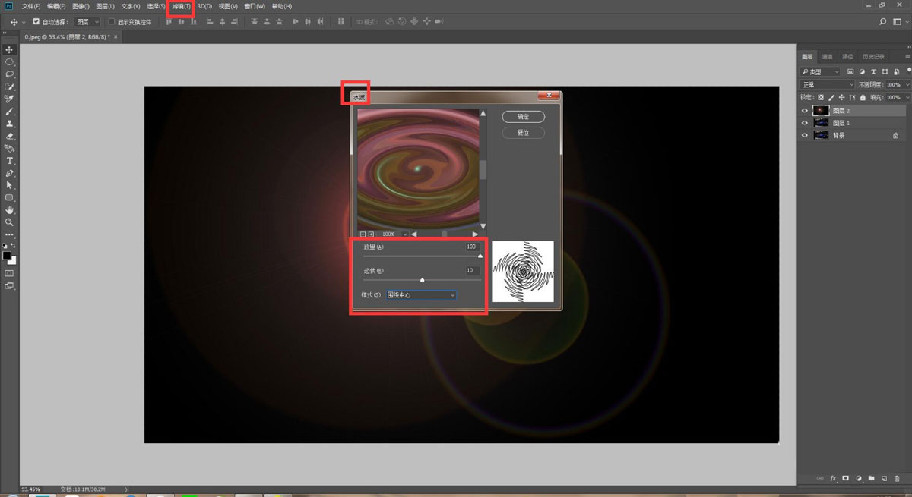This screenshot has height=497, width=912.
Task: Select the Hand tool
Action: click(10, 210)
